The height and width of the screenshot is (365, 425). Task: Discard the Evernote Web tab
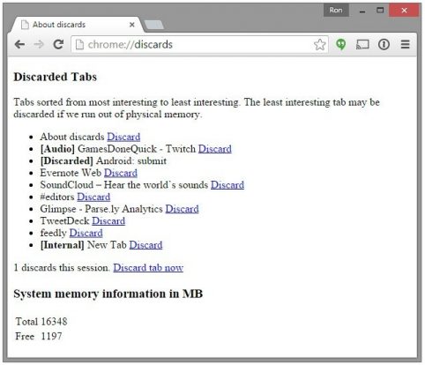point(121,173)
